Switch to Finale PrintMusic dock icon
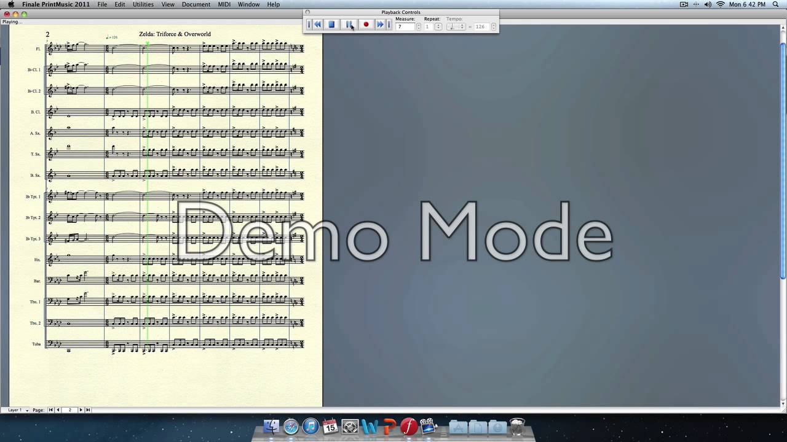The height and width of the screenshot is (442, 787). point(409,426)
